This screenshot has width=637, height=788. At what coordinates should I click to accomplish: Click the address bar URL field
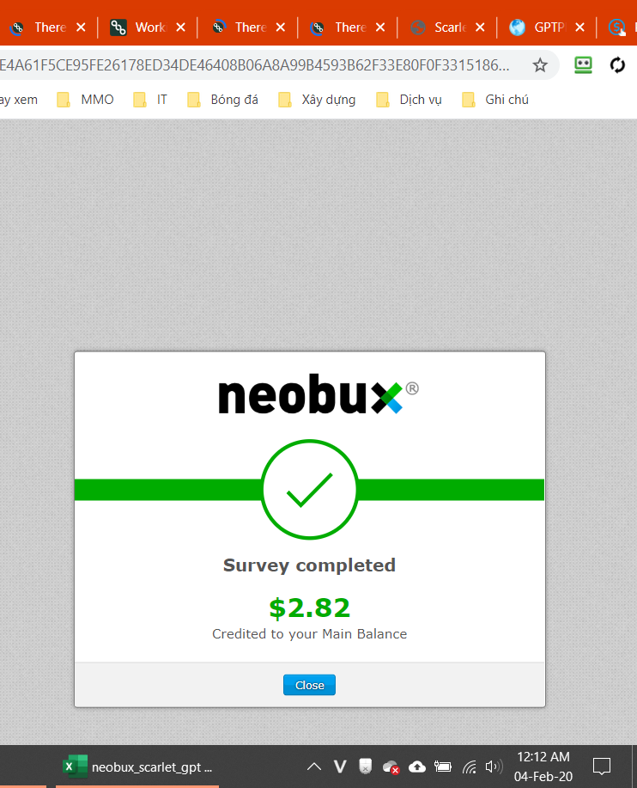pyautogui.click(x=256, y=65)
